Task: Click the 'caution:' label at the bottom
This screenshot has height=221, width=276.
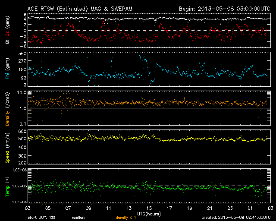Action: (85, 217)
